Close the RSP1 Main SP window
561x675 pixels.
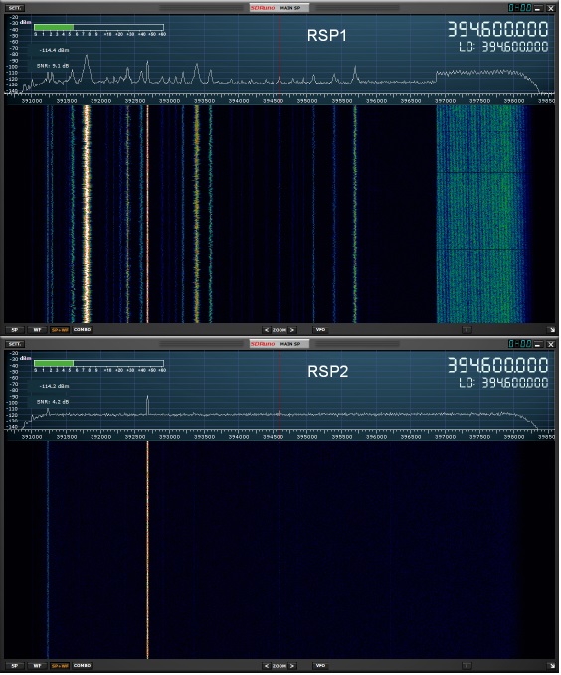[x=551, y=8]
